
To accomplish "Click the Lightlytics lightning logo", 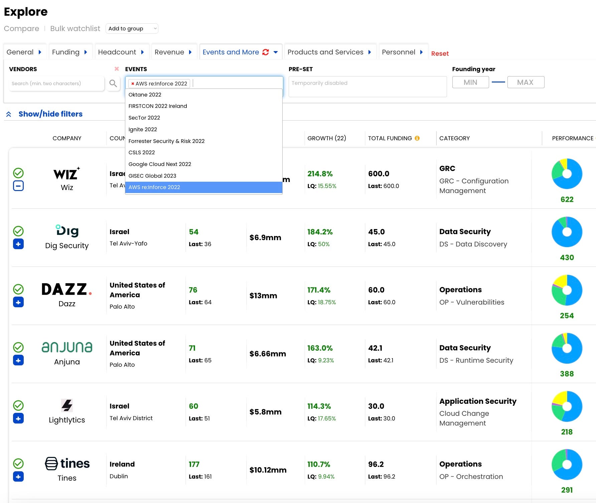I will [x=67, y=405].
